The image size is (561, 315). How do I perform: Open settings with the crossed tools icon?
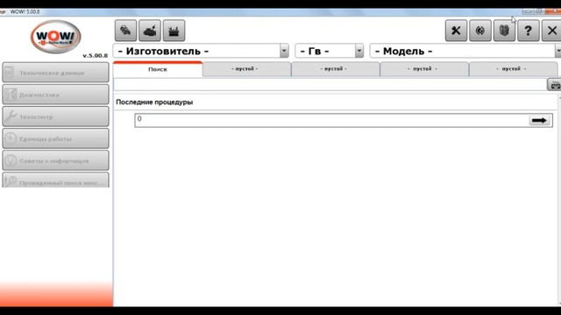tap(456, 31)
